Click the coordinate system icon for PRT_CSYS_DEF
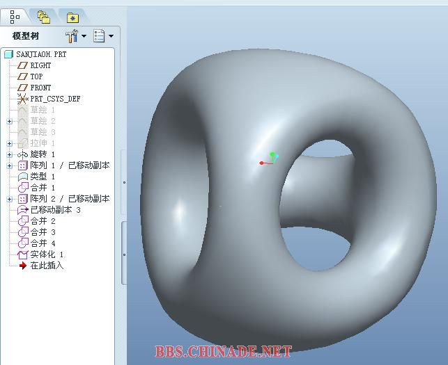Viewport: 448px width, 365px height. [22, 99]
